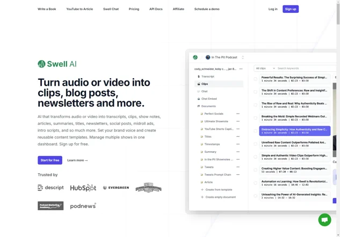The image size is (340, 237).
Task: Open YouTube to Article in the navigation
Action: coord(79,9)
